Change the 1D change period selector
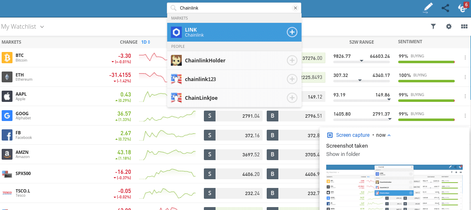This screenshot has height=210, width=471. coord(146,42)
